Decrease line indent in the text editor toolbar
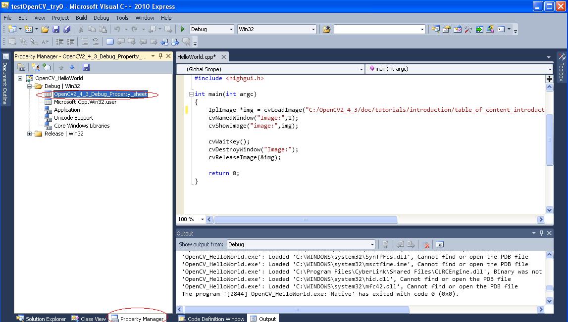Viewport: 568px width, 322px height. [60, 42]
